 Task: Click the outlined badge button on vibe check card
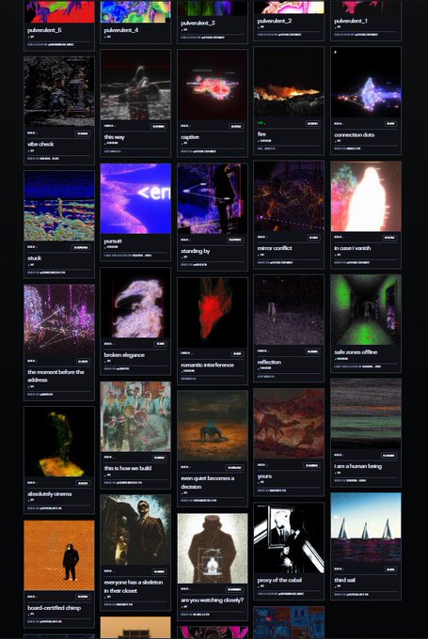point(83,133)
